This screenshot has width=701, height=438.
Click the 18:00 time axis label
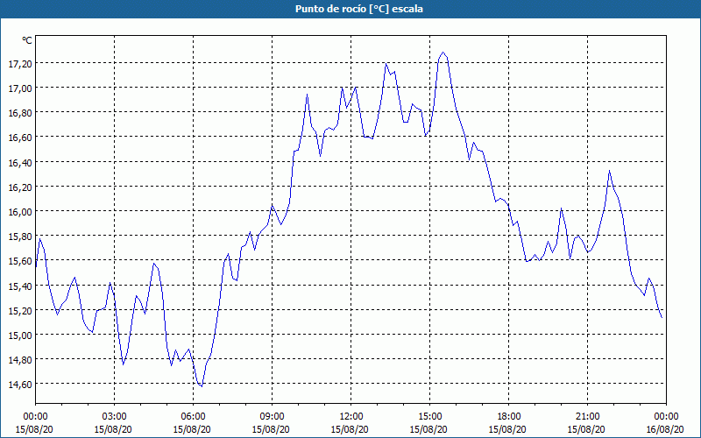508,417
